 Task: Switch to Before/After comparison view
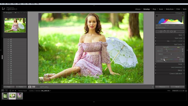pos(34,87)
